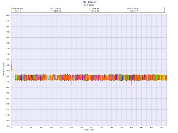This screenshot has width=178, height=133.
Task: Click the purple Core #6 color line
Action: pos(128,8)
